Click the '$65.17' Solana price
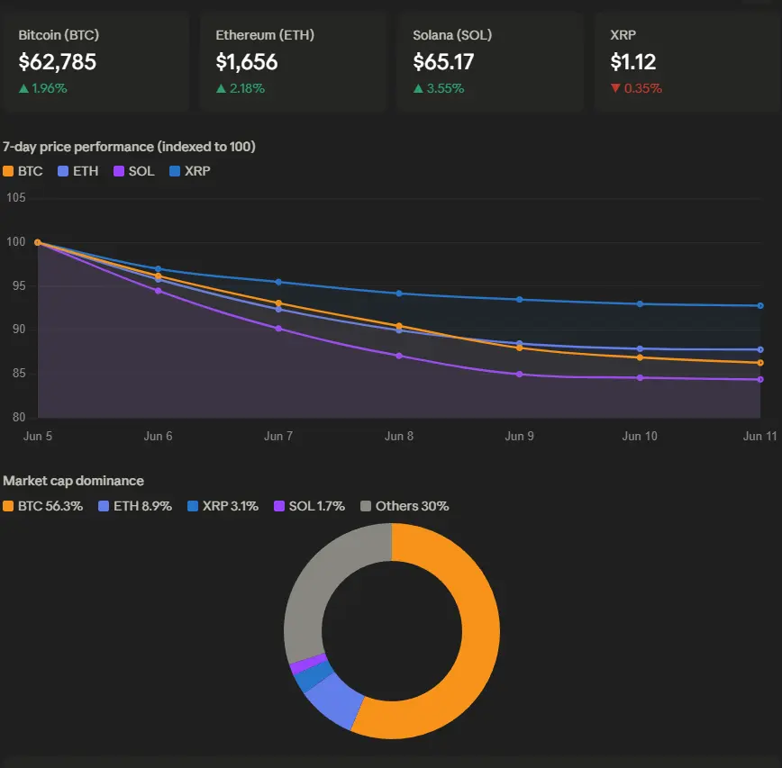Viewport: 782px width, 768px height. 443,62
